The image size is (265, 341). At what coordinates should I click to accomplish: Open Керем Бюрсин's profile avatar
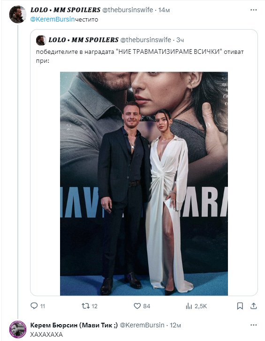[x=18, y=329]
